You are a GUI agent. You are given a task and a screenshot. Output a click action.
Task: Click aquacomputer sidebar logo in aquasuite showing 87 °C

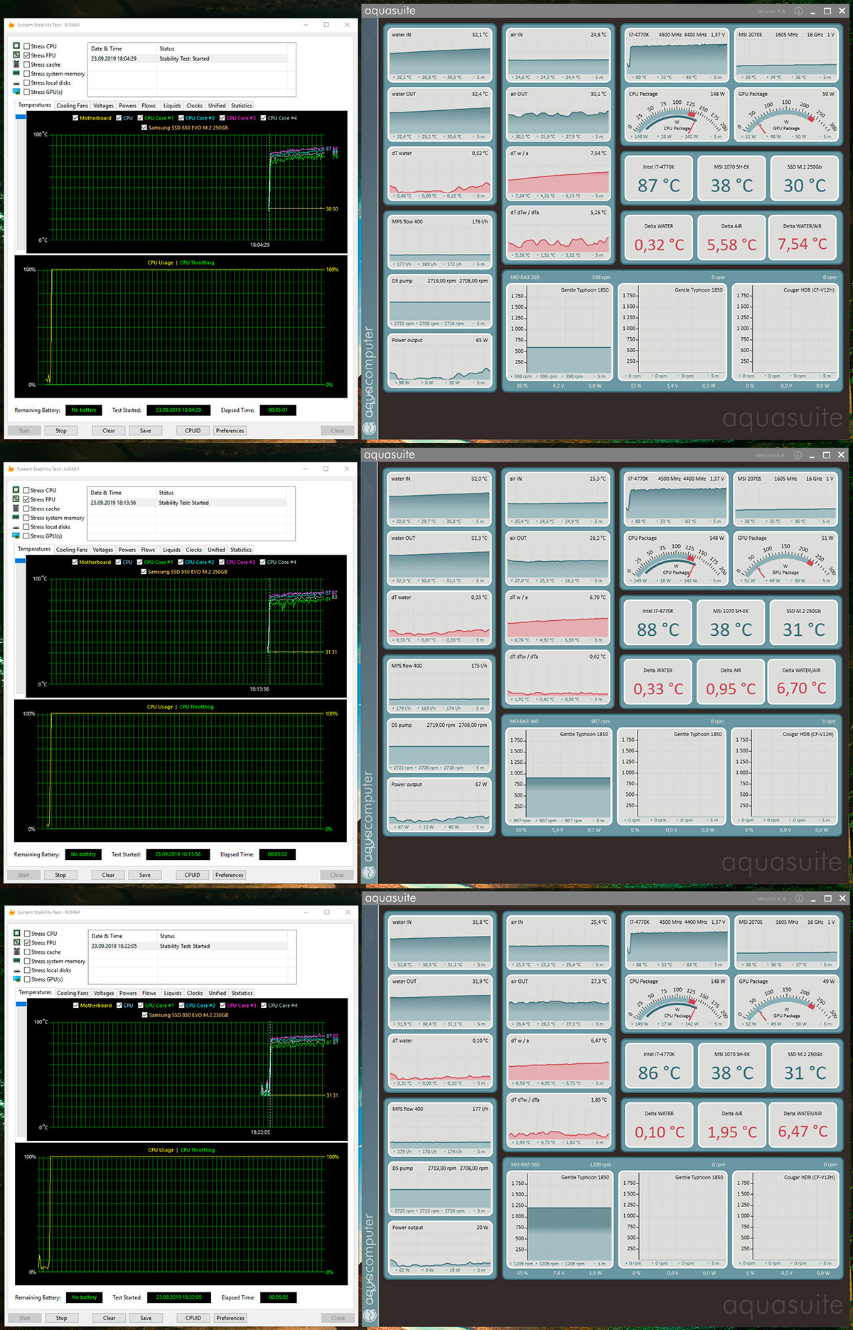pos(369,382)
